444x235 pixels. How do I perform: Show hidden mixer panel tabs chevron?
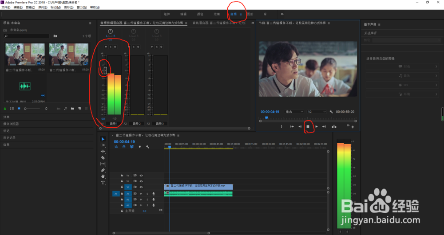(253, 23)
